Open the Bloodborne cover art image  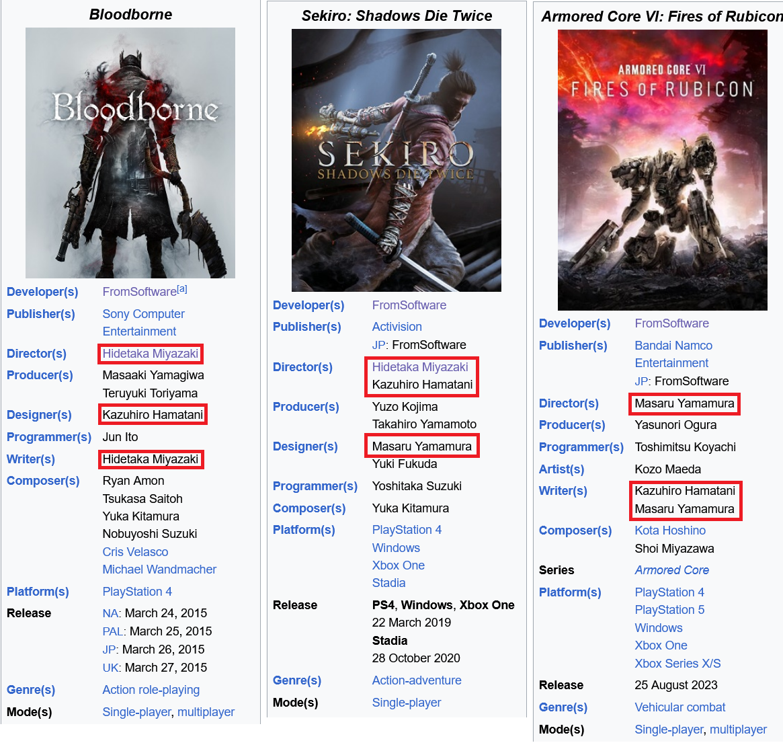[130, 153]
